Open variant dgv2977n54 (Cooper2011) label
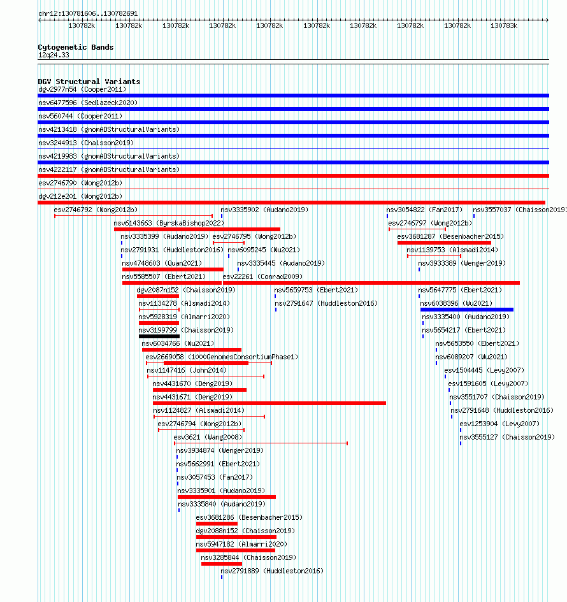Screen dimensions: 567x602 point(82,89)
